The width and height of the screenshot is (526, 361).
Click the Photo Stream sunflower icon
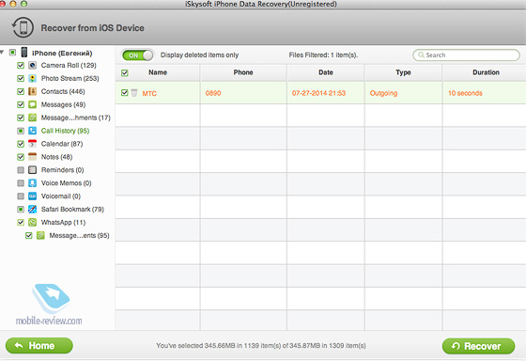[32, 78]
